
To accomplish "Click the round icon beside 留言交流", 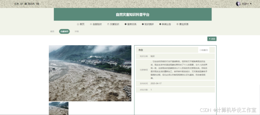I will click(x=126, y=24).
